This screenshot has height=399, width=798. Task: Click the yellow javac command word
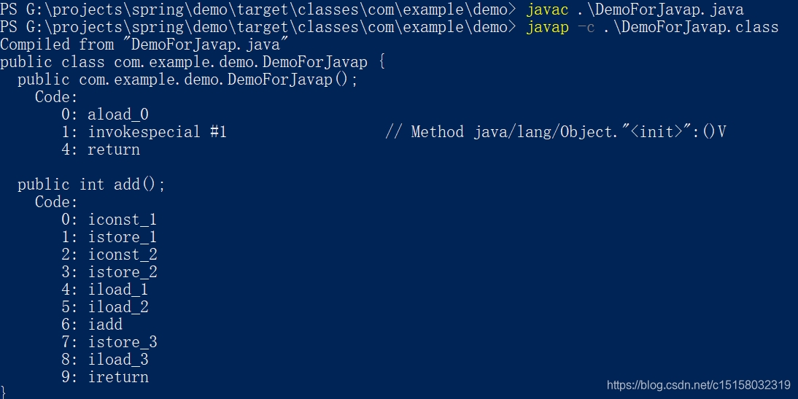(x=547, y=9)
